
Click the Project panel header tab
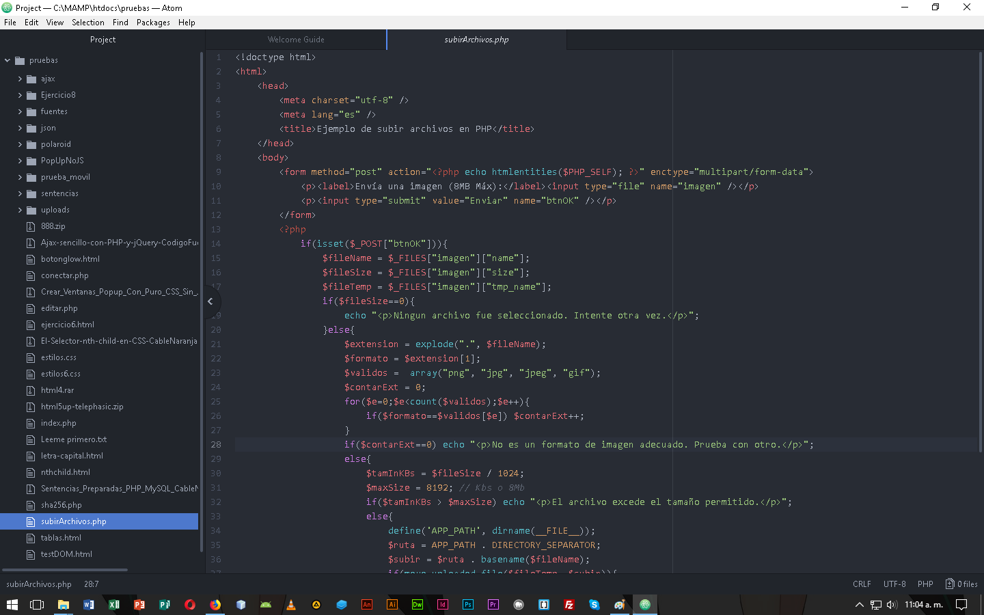(x=102, y=40)
